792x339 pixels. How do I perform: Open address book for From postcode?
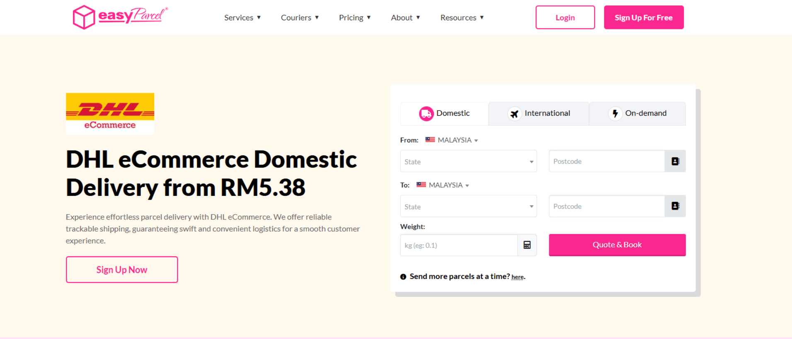[675, 161]
